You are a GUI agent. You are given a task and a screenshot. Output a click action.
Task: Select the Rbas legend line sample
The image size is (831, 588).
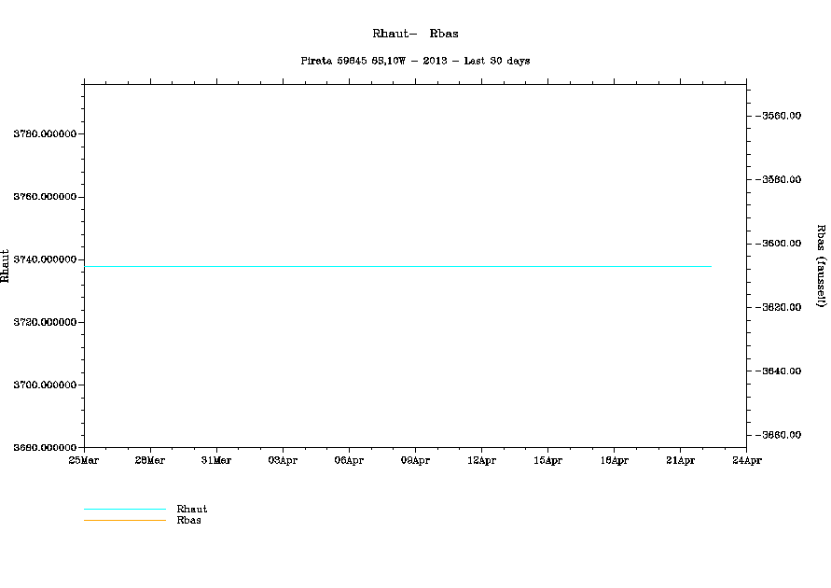point(124,520)
